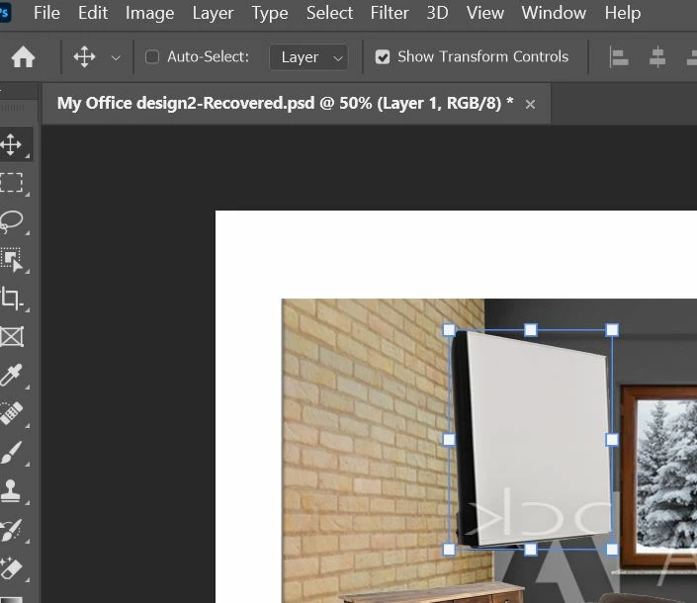Open the Type menu
This screenshot has width=697, height=603.
[x=270, y=13]
